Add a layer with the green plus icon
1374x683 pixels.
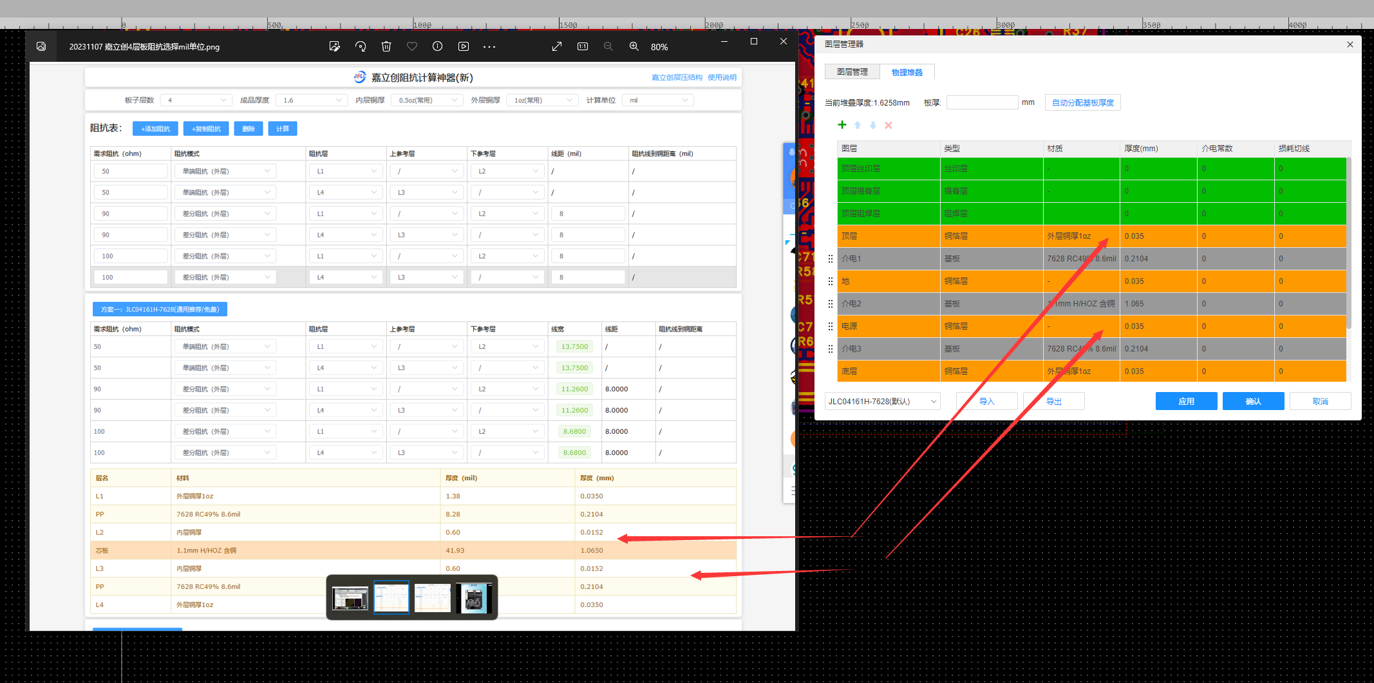pos(842,125)
